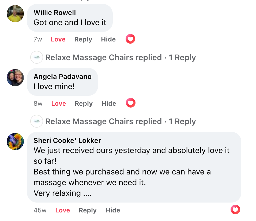The height and width of the screenshot is (221, 256).
Task: Click Relaxe Massage Chairs icon under Angela's comment
Action: [37, 121]
